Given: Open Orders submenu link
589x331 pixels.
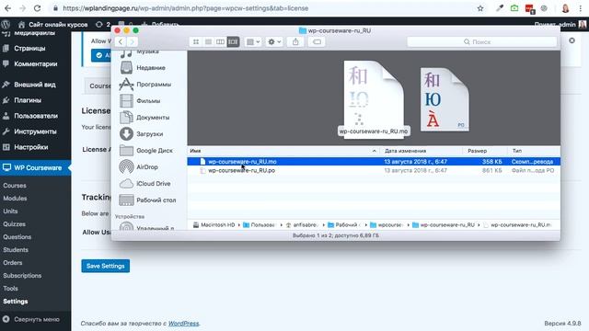Looking at the screenshot, I should (13, 263).
